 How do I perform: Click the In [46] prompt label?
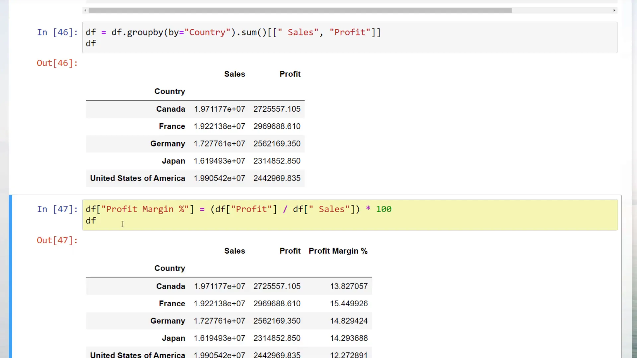coord(57,32)
